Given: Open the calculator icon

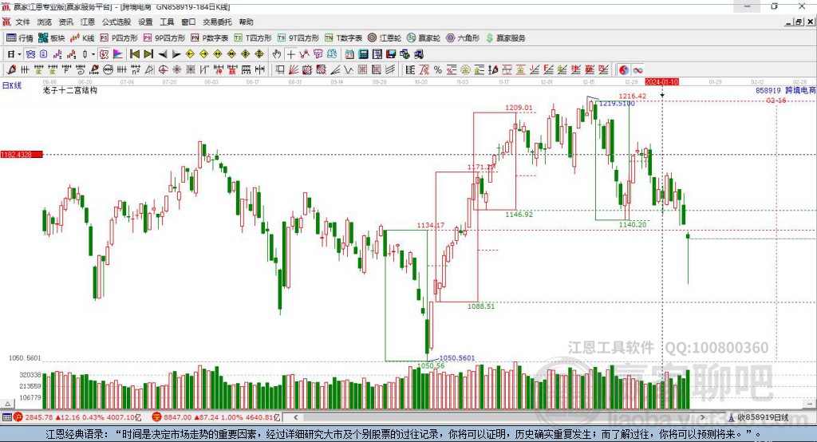Looking at the screenshot, I should point(363,54).
